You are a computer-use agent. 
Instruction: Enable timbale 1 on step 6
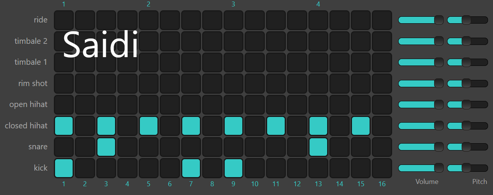(x=170, y=62)
